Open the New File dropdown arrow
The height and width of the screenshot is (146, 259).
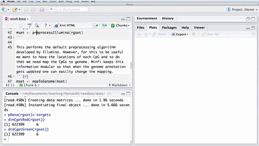click(x=8, y=10)
